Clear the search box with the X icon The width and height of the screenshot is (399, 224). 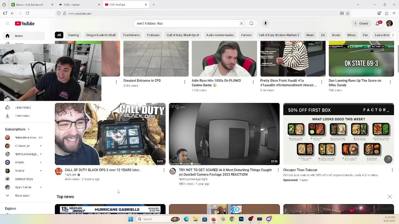click(x=241, y=23)
